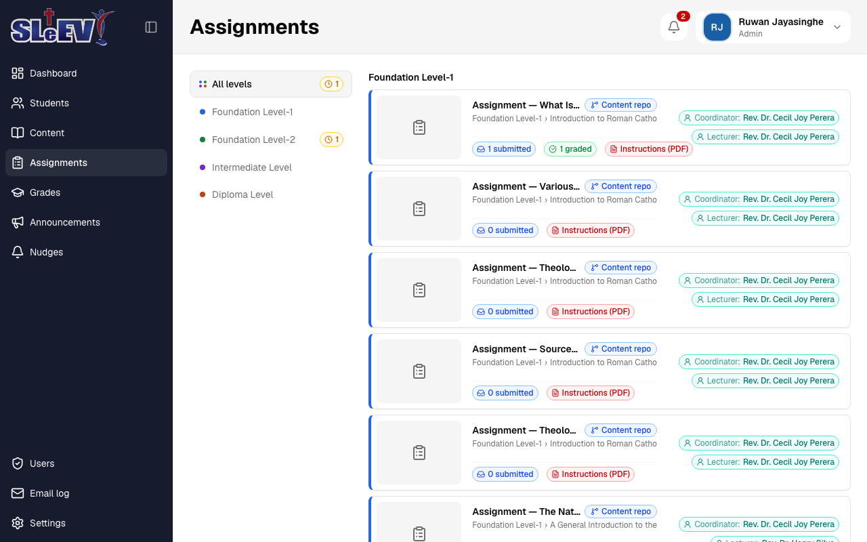This screenshot has width=867, height=542.
Task: Open 'Assignment — The Nat...' title
Action: [526, 512]
